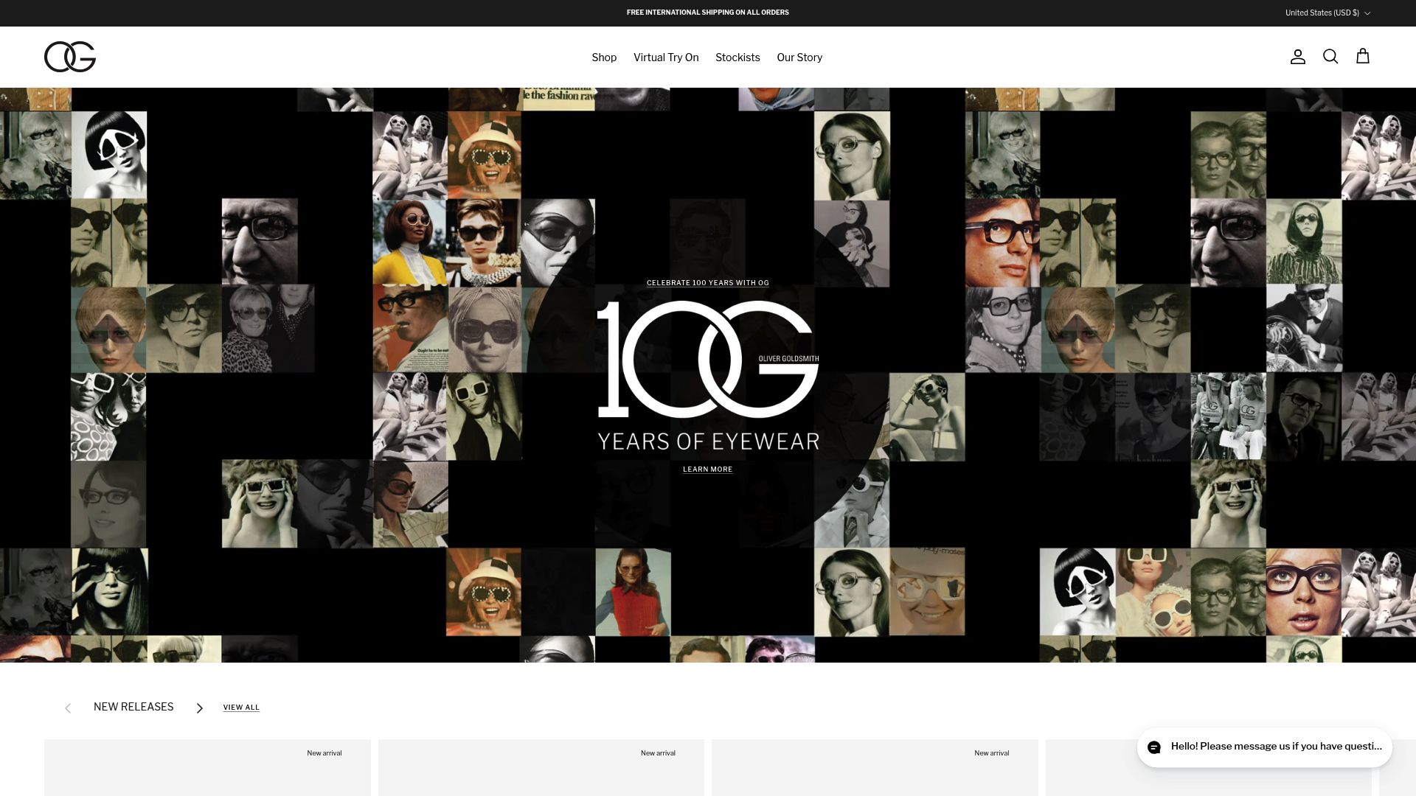Open the shopping bag cart icon

(x=1363, y=57)
